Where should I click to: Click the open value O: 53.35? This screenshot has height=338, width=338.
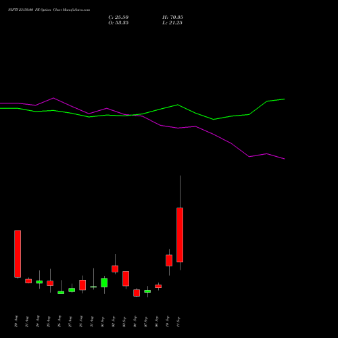(118, 23)
